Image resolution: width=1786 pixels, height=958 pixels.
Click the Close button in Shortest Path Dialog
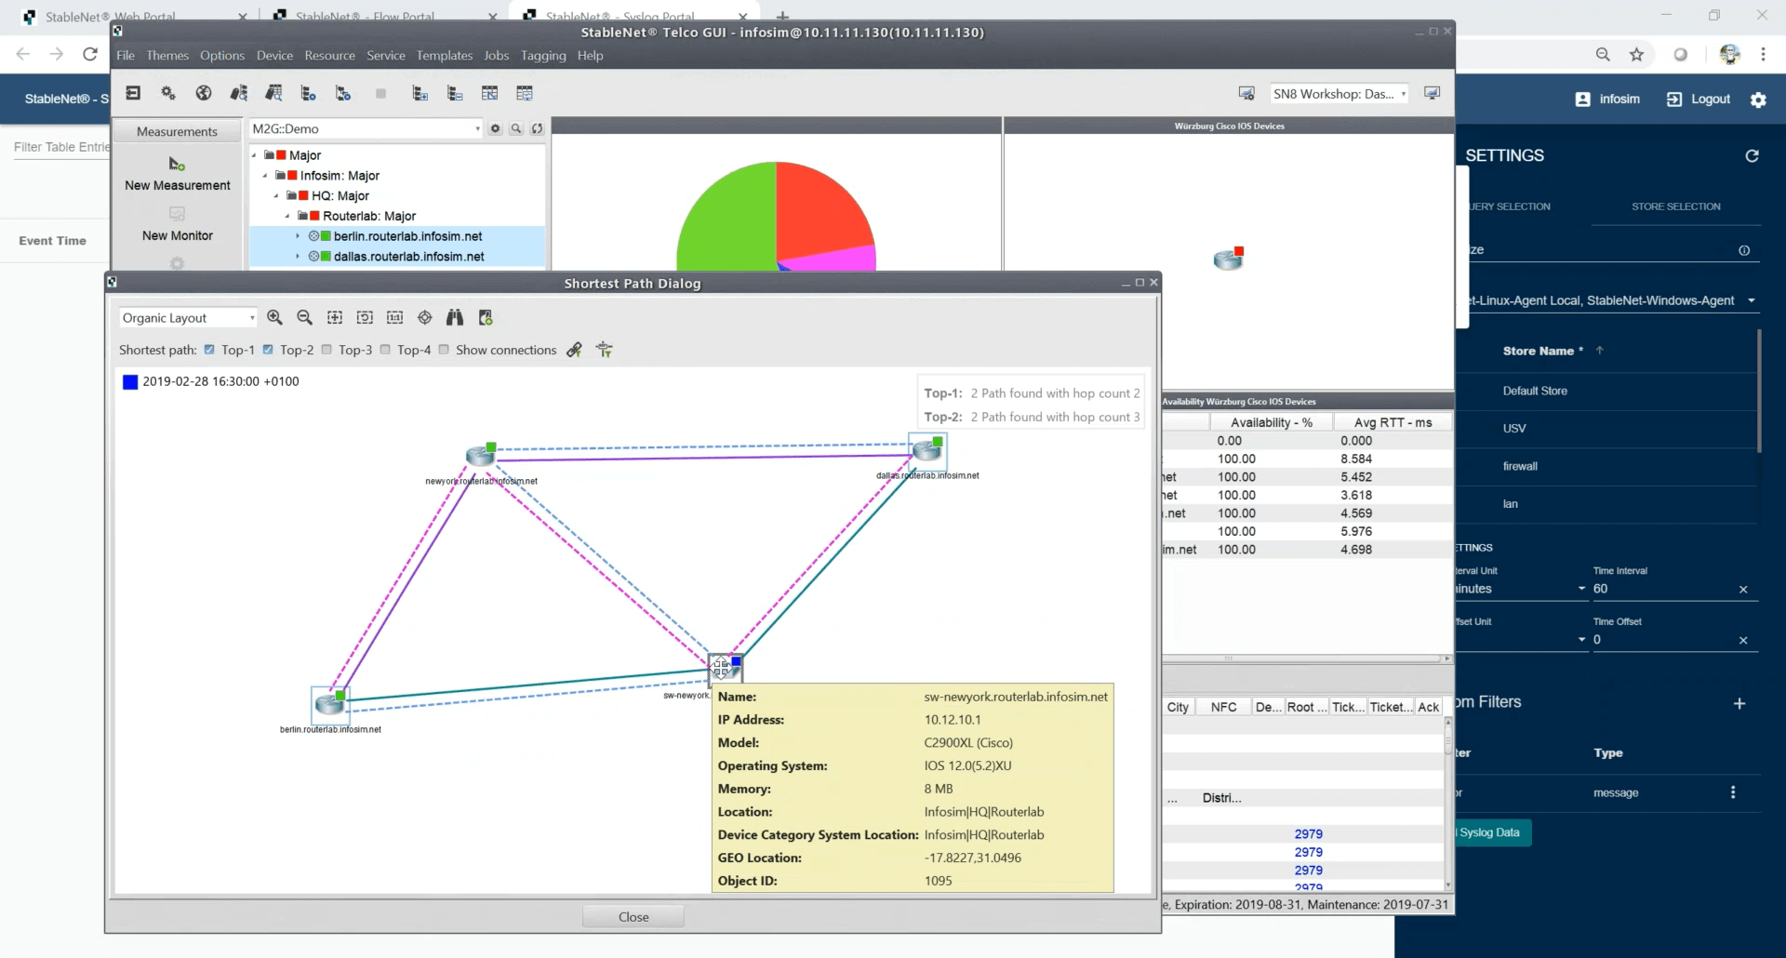click(x=633, y=916)
